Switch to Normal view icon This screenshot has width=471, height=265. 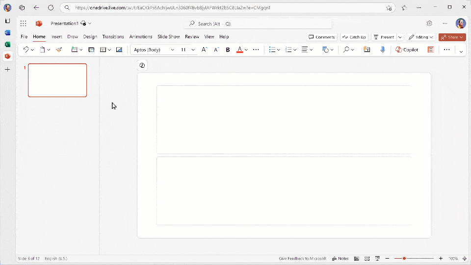coord(357,259)
